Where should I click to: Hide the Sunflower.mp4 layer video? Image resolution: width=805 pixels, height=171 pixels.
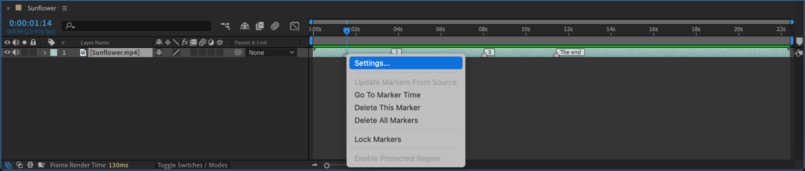pos(7,52)
